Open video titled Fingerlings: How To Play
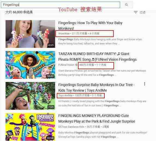The width and height of the screenshot is (156, 141). click(x=90, y=26)
